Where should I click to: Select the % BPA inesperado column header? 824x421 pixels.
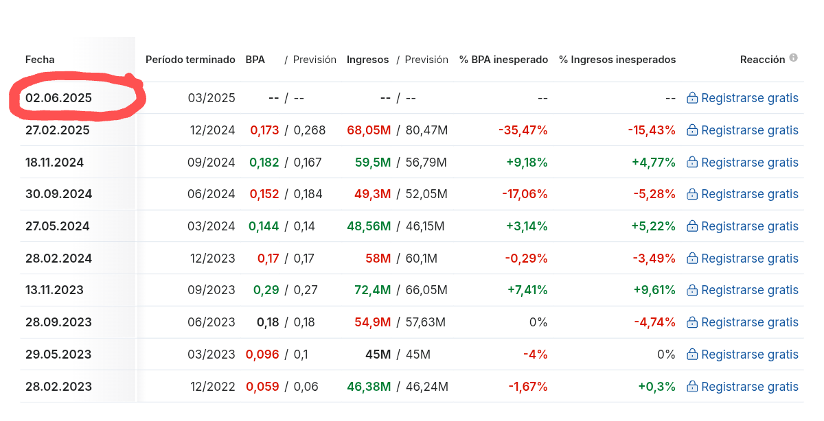[504, 60]
